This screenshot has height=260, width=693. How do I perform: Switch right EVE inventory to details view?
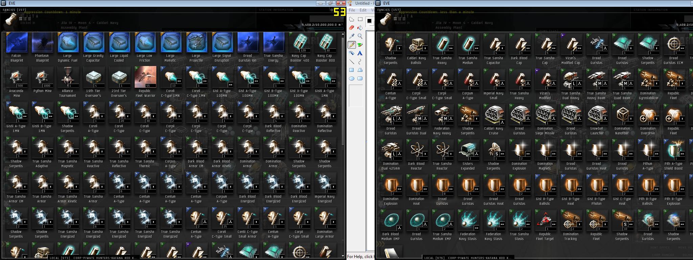400,19
